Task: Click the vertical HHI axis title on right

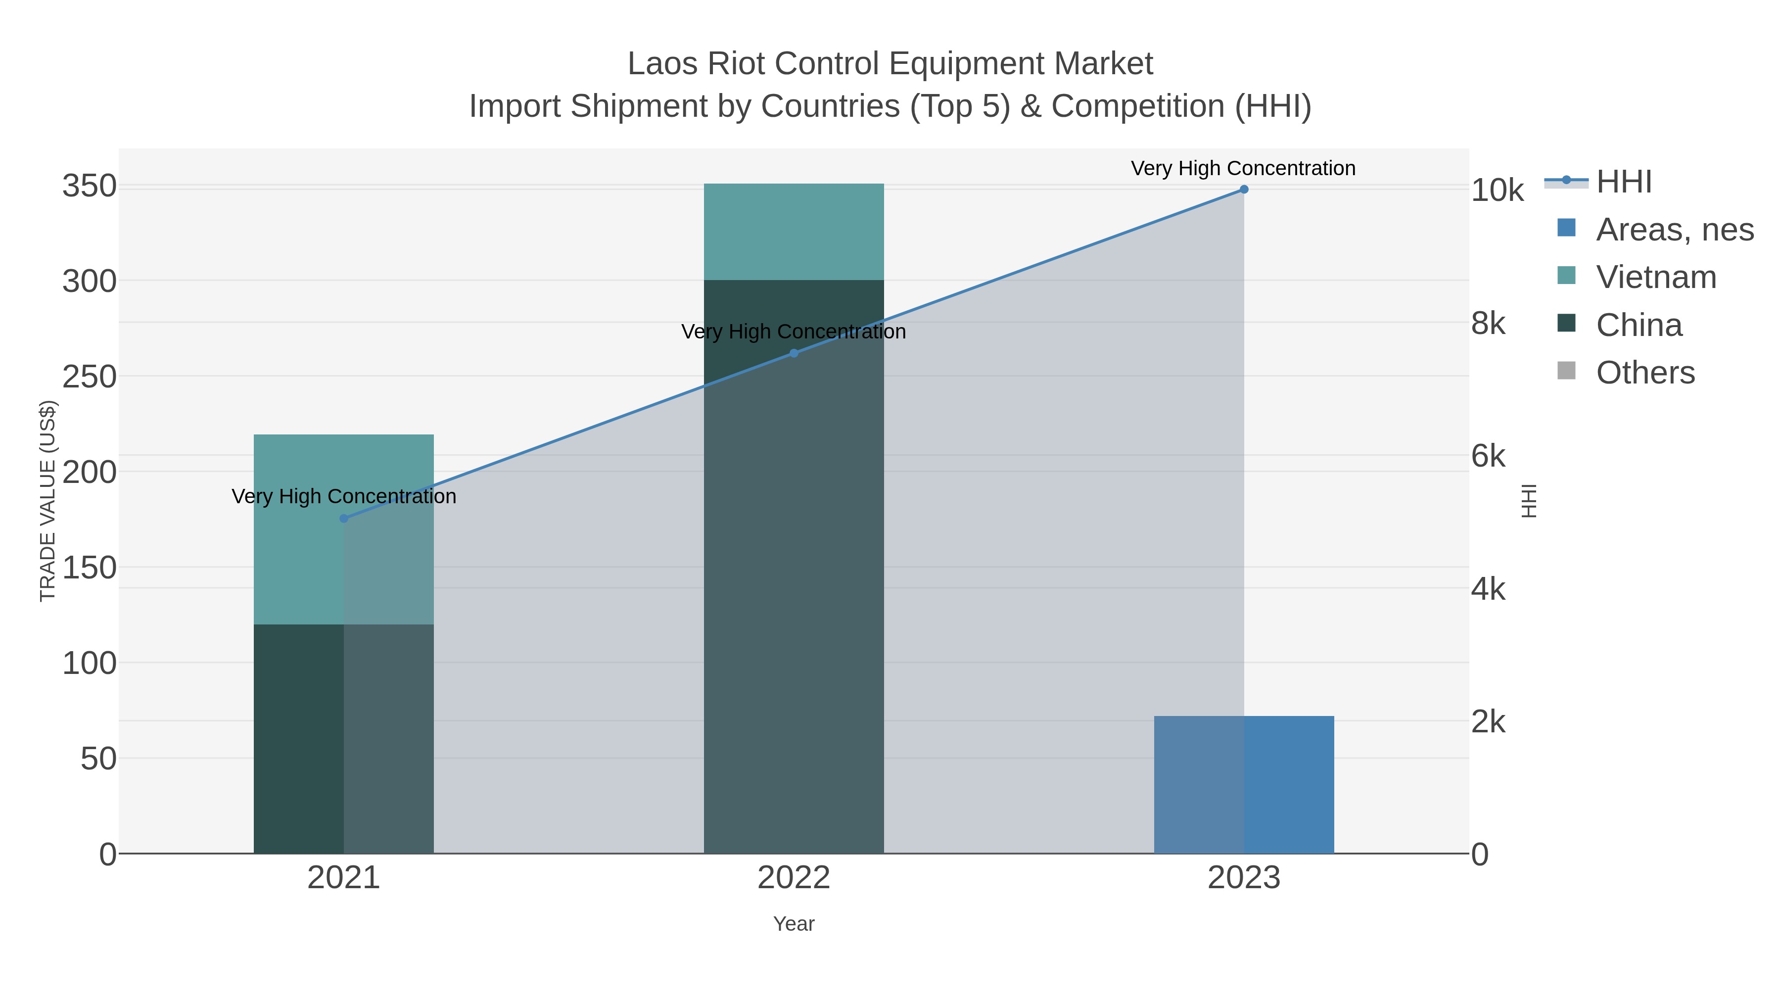Action: click(x=1529, y=501)
